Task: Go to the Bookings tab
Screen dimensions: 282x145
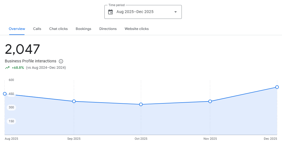Action: 84,29
